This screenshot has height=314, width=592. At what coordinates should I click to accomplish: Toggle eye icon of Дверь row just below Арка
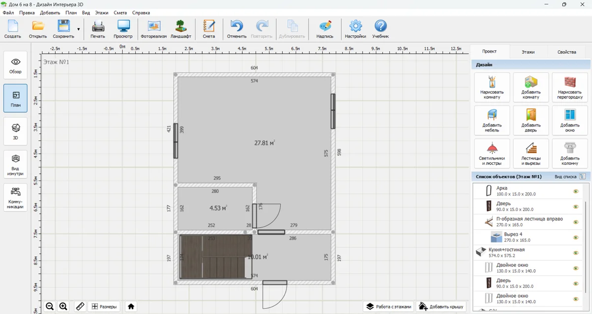(x=575, y=206)
